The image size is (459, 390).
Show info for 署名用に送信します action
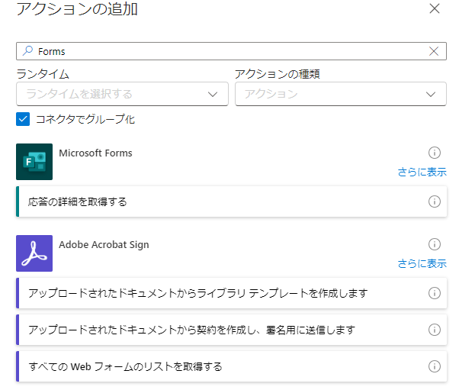435,330
